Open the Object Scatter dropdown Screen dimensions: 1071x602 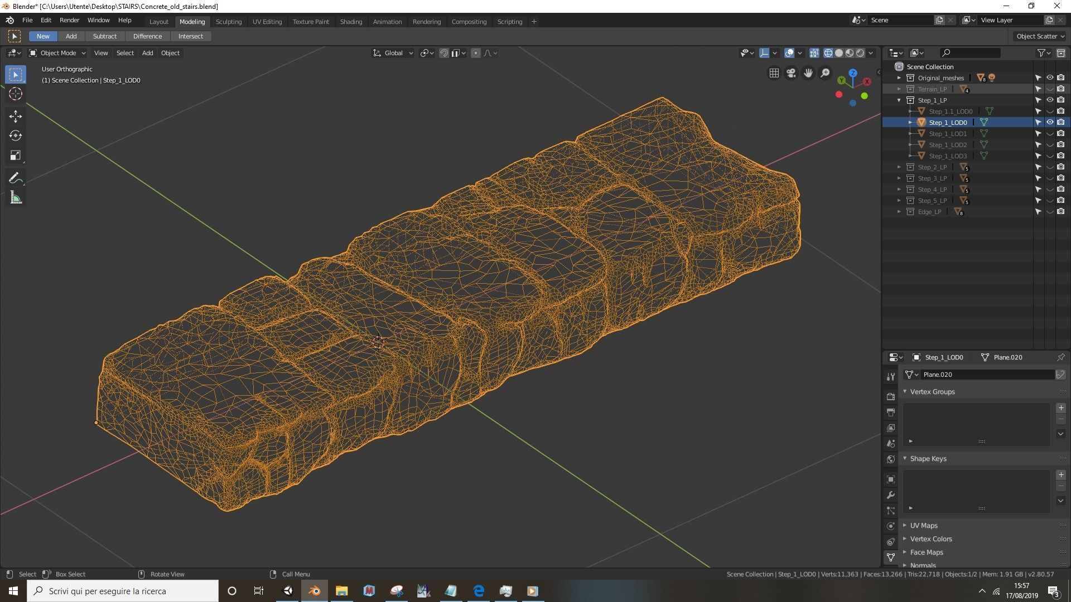pos(1040,36)
